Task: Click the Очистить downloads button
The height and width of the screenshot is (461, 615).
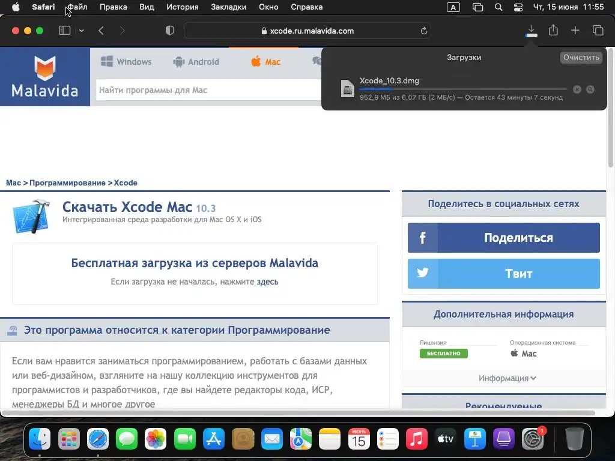Action: click(x=581, y=57)
